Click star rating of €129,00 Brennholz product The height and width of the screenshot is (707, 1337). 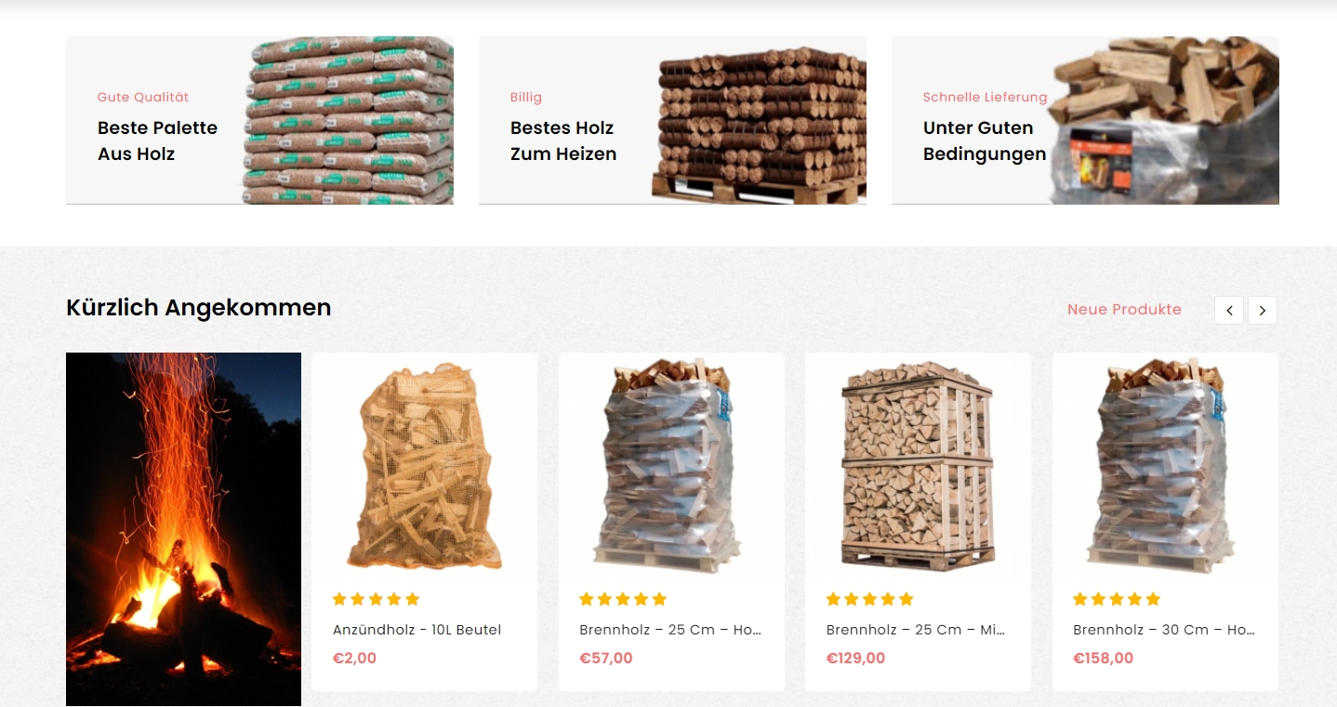(x=870, y=599)
